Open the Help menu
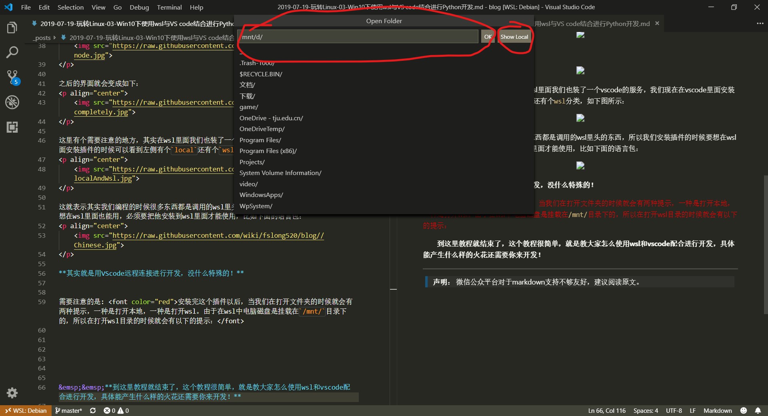The image size is (768, 416). coord(196,7)
